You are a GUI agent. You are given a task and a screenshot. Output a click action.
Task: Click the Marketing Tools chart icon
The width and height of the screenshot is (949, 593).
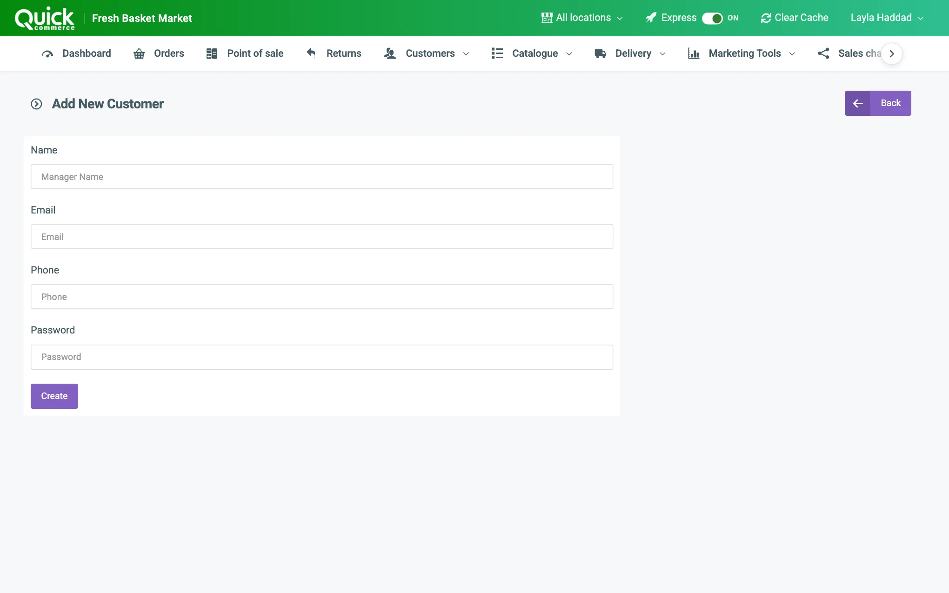(x=694, y=53)
